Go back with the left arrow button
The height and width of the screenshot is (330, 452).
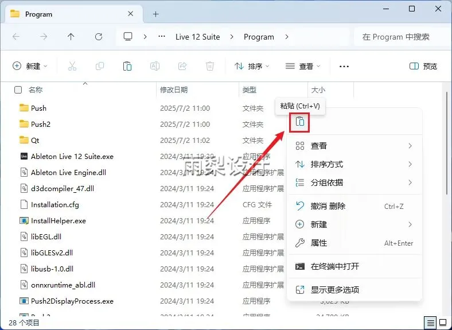click(x=16, y=37)
